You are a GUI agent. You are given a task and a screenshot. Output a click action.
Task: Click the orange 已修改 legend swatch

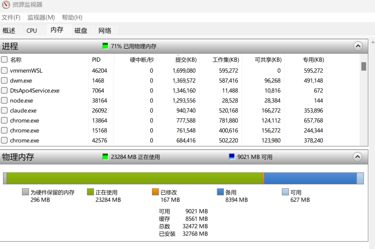click(156, 192)
